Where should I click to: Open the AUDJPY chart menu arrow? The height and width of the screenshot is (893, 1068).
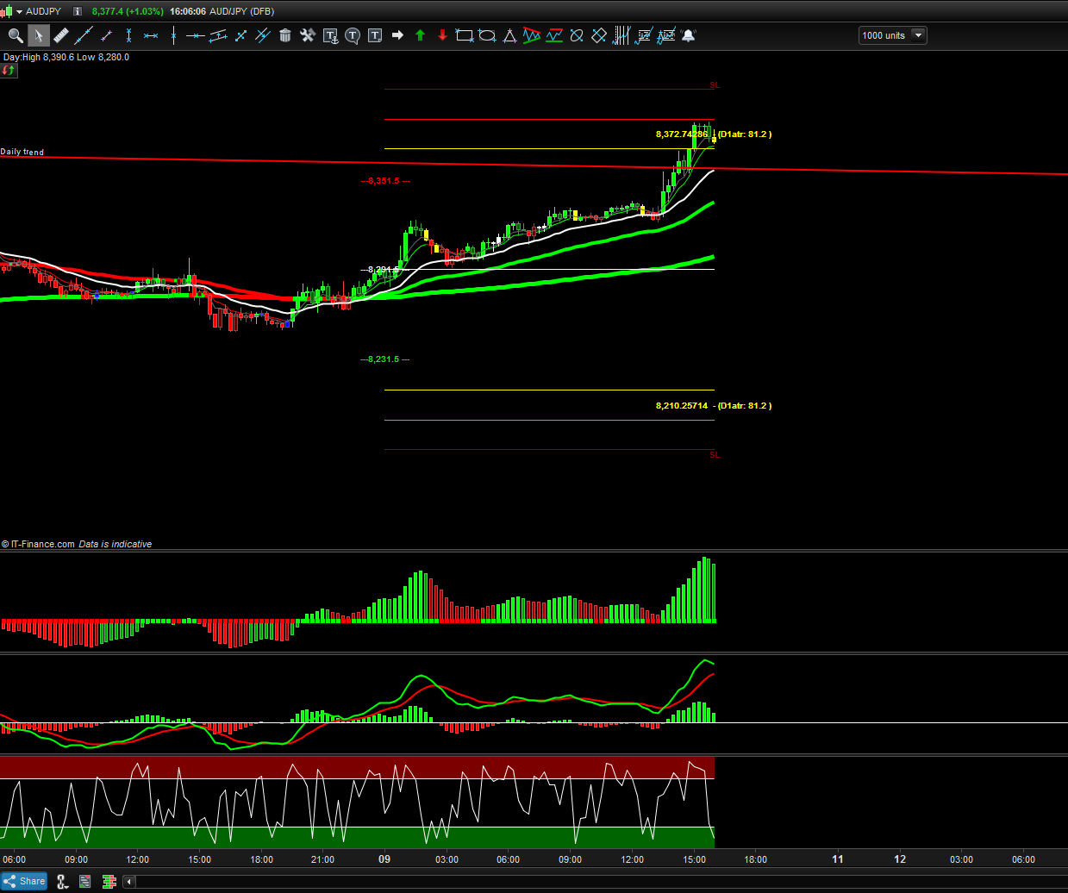pos(19,11)
